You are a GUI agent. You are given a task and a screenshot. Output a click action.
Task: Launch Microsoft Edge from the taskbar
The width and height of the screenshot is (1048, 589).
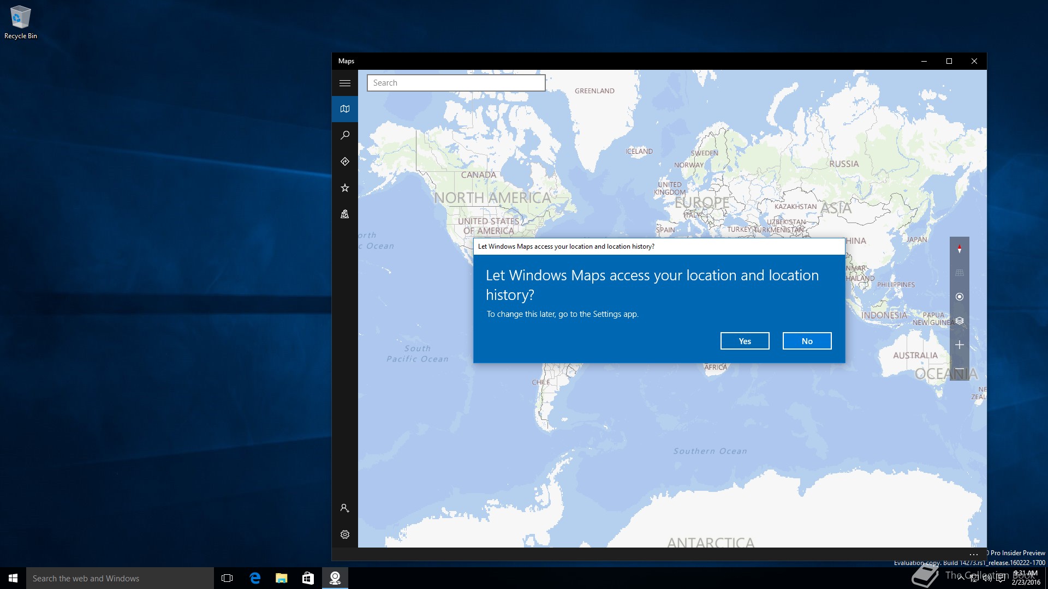click(x=254, y=578)
